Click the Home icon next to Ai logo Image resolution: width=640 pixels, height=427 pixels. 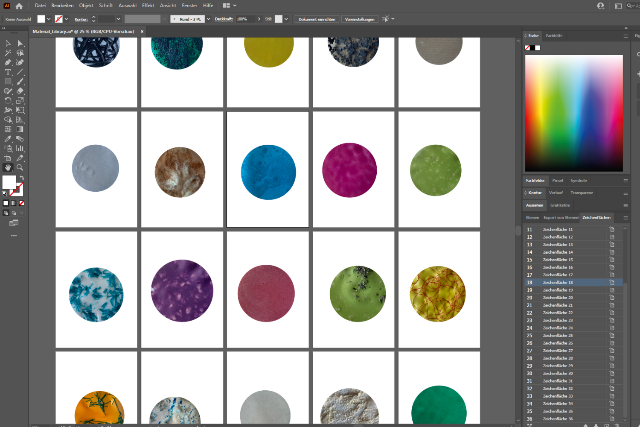(x=19, y=6)
